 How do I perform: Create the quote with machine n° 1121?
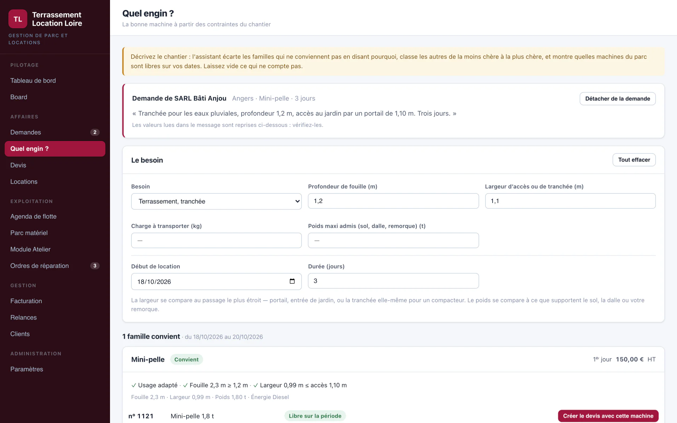pos(608,416)
